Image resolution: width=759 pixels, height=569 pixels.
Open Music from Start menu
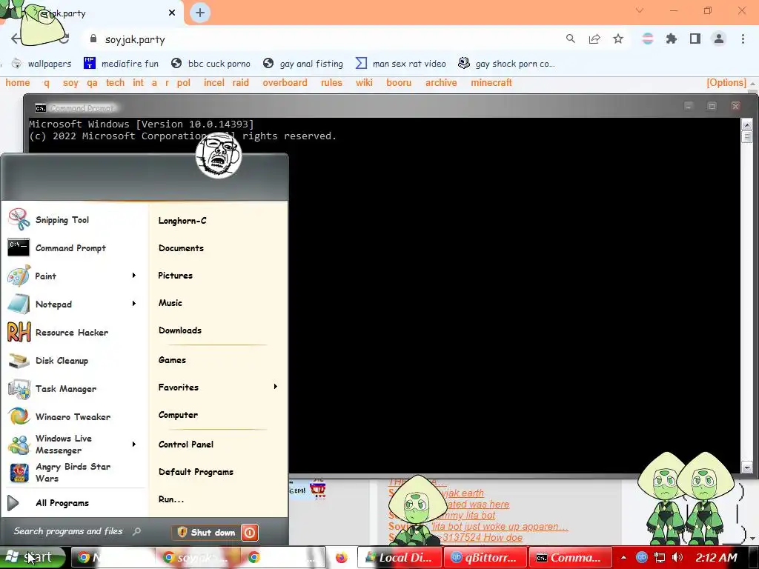coord(170,303)
